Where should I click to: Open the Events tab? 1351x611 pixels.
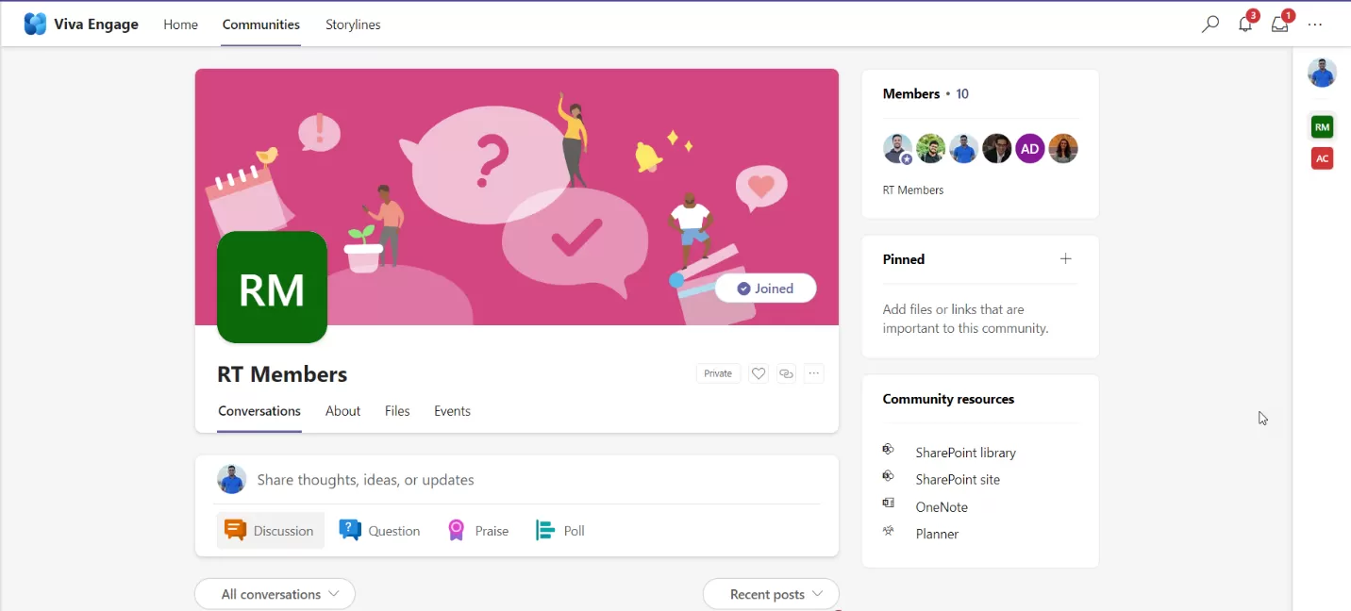pyautogui.click(x=452, y=411)
